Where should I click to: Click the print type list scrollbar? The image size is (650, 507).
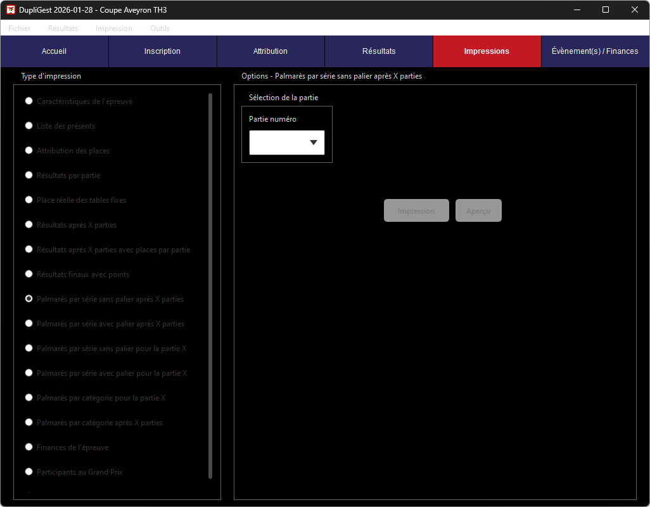click(210, 285)
